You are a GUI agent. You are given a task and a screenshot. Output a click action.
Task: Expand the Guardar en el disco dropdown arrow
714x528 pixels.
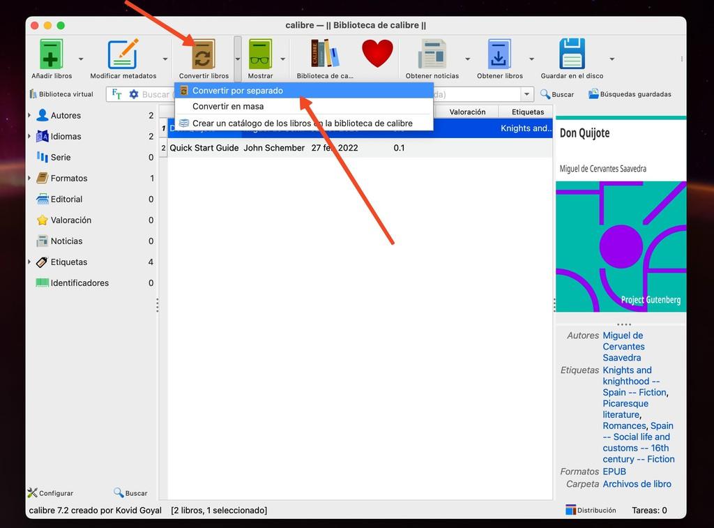click(x=612, y=59)
